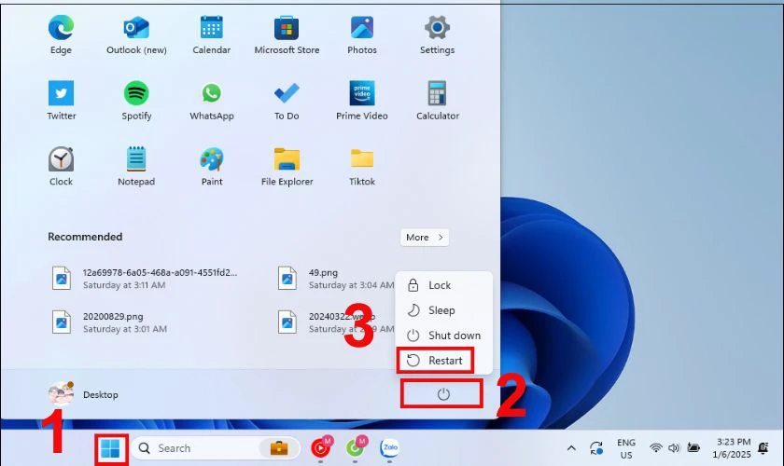
Task: Open Microsoft Store
Action: (x=287, y=34)
